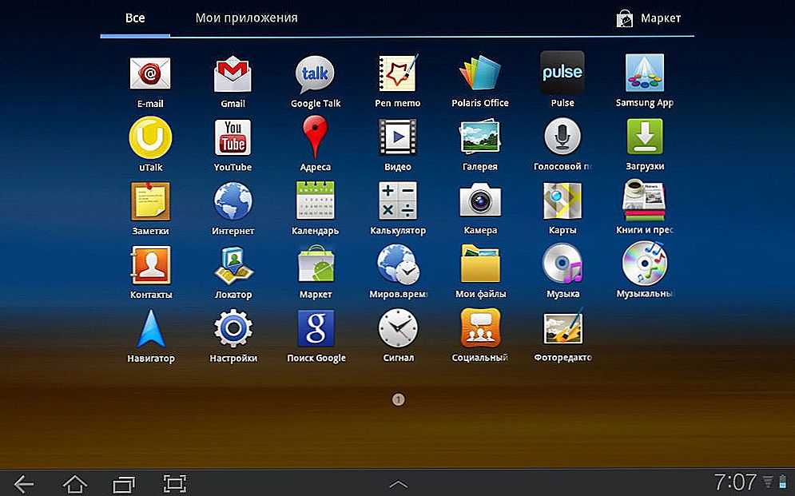
Task: Open Адреса (Places) app
Action: [x=315, y=137]
